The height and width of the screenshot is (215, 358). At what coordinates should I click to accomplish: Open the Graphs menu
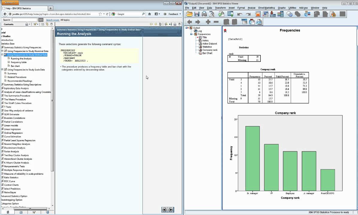tap(281, 8)
